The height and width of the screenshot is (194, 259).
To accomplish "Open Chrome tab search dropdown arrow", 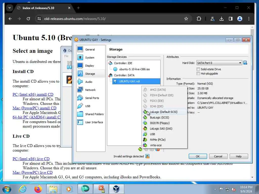I will [10, 8].
